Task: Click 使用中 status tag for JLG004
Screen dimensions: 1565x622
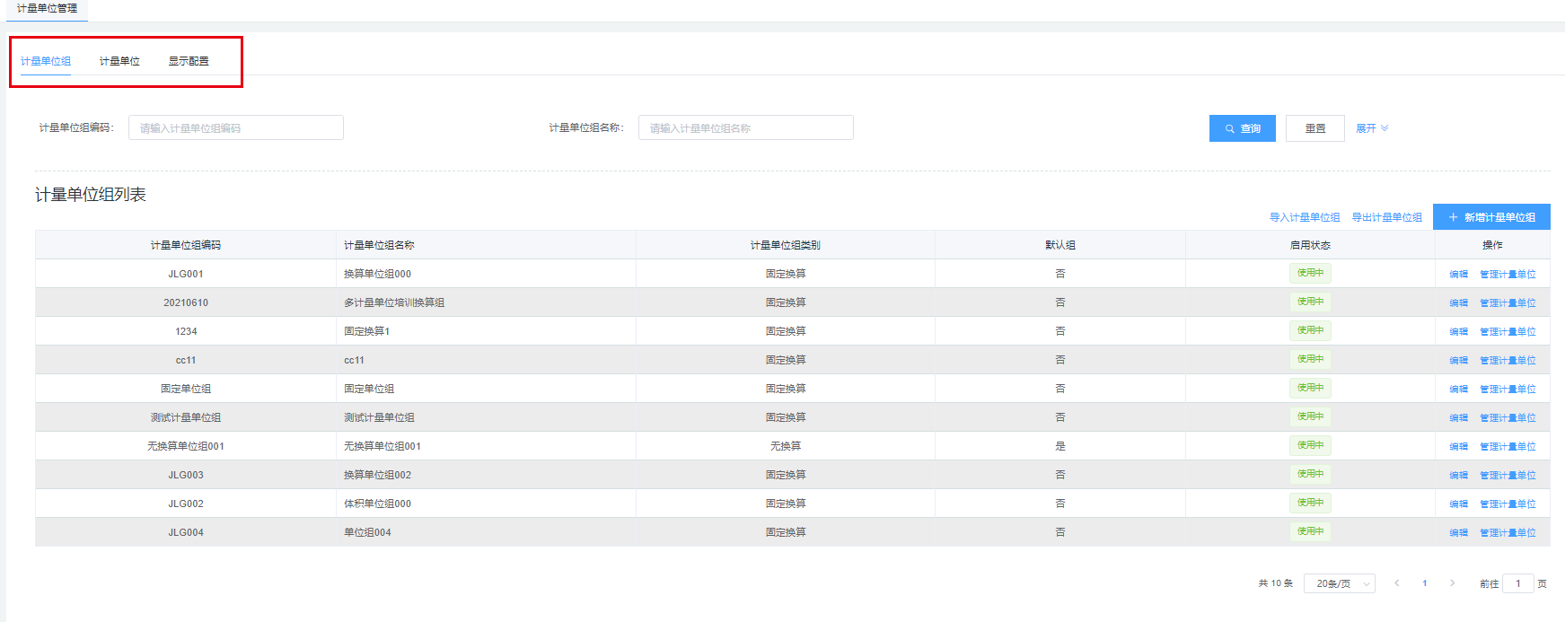Action: (1310, 531)
